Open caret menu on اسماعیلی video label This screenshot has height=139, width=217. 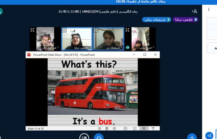(x=153, y=47)
